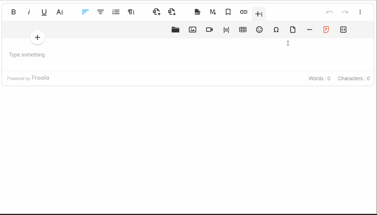
Task: Toggle bold formatting
Action: click(13, 12)
